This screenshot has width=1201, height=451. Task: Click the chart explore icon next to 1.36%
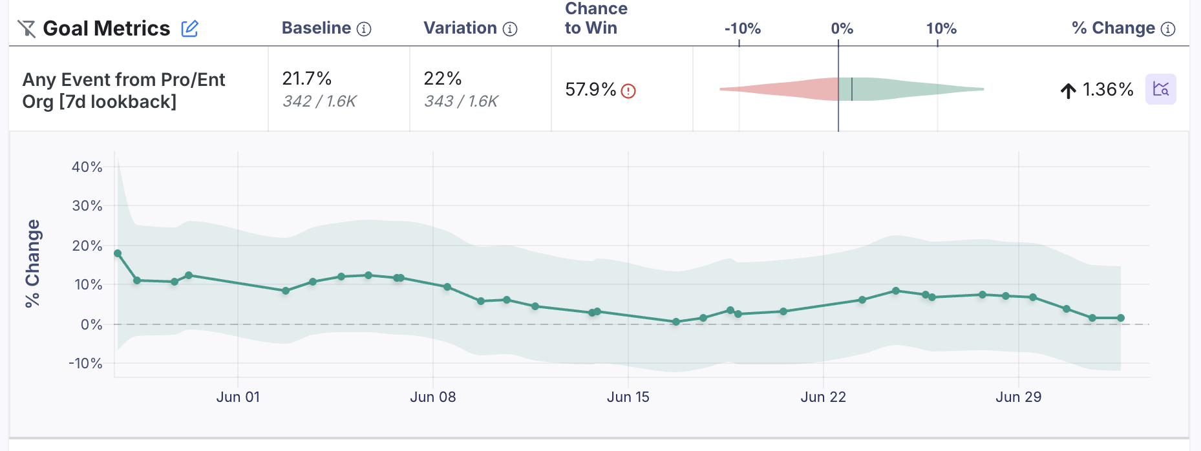click(x=1160, y=90)
